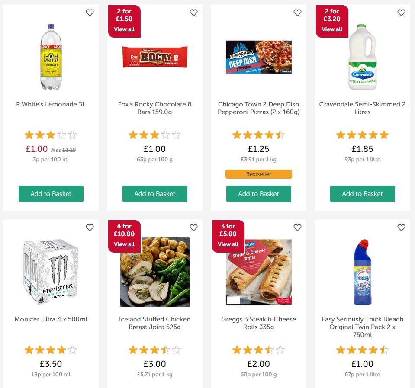Screen dimensions: 415x388
Task: View all products in the 3 for £5.00 offer
Action: pos(228,244)
